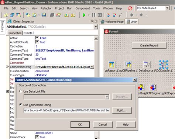Open the ADODataSet1 component selector dropdown

[x=96, y=27]
